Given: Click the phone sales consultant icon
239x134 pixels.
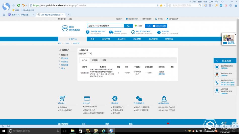Looking at the screenshot, I should pos(164,98).
